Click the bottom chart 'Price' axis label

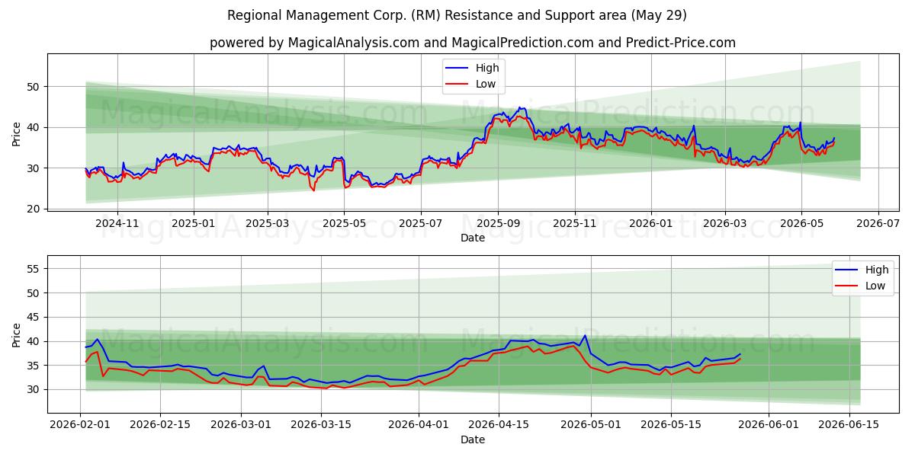(x=17, y=334)
